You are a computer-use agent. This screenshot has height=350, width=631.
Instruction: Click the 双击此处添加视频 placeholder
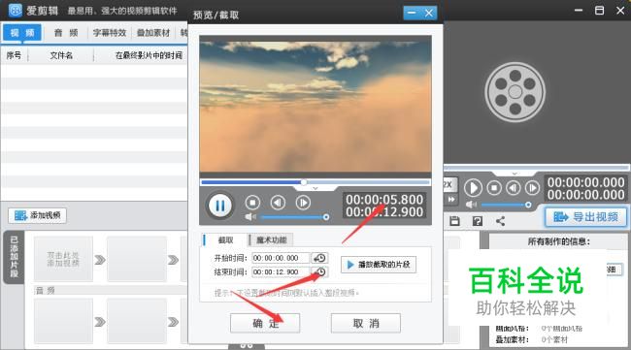click(63, 259)
